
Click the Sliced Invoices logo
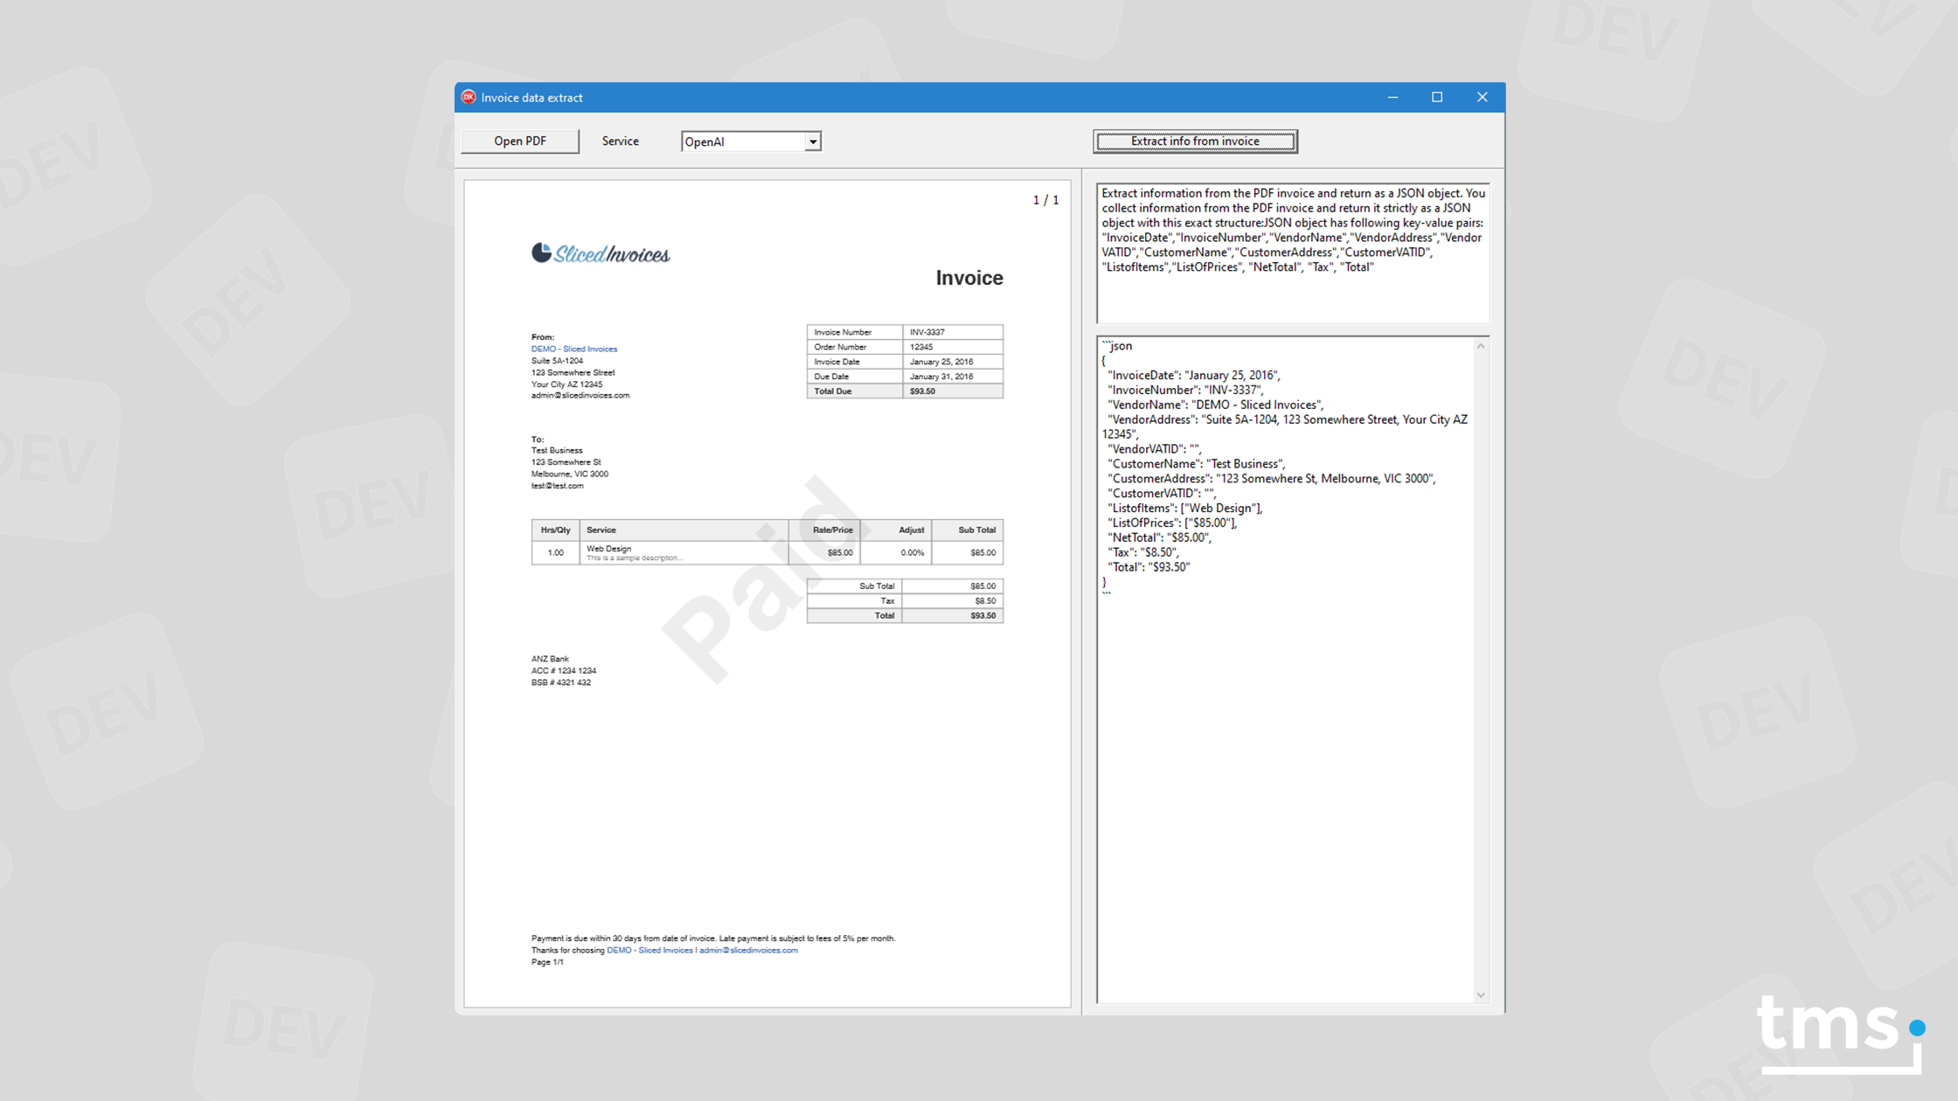pyautogui.click(x=601, y=253)
